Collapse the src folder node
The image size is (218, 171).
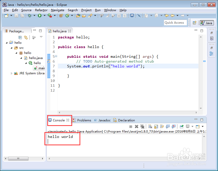11,48
